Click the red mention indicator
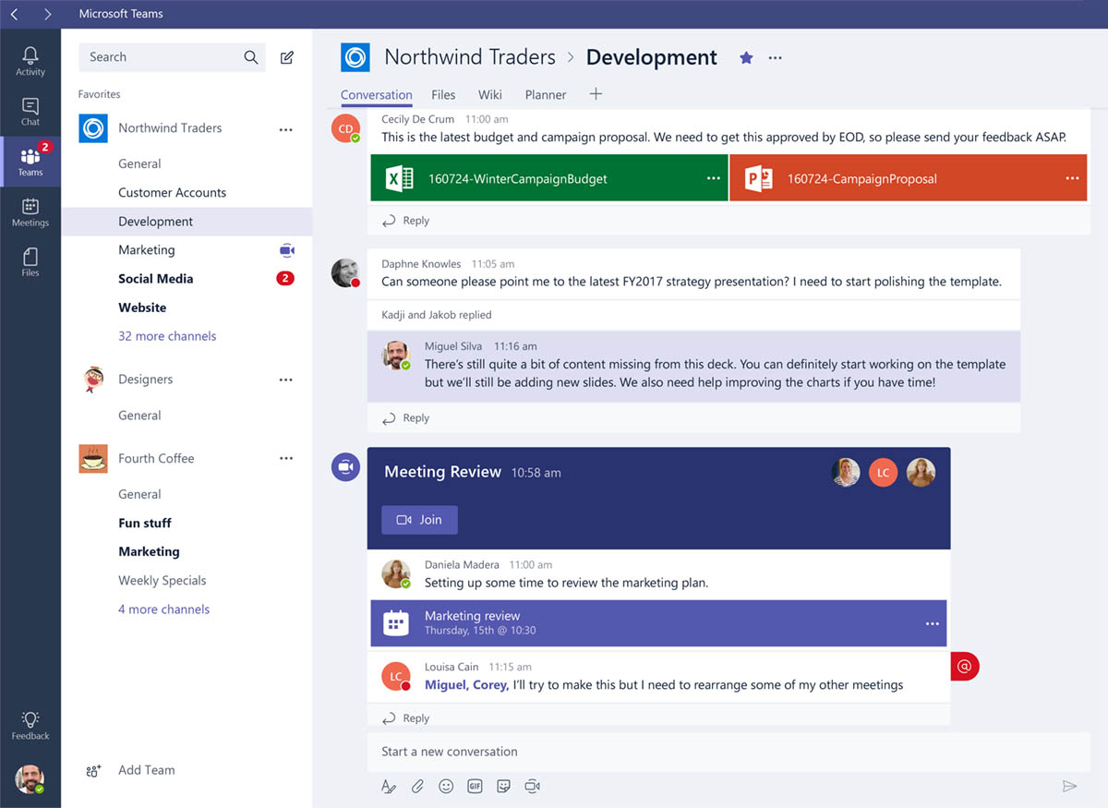Viewport: 1108px width, 808px height. tap(964, 666)
